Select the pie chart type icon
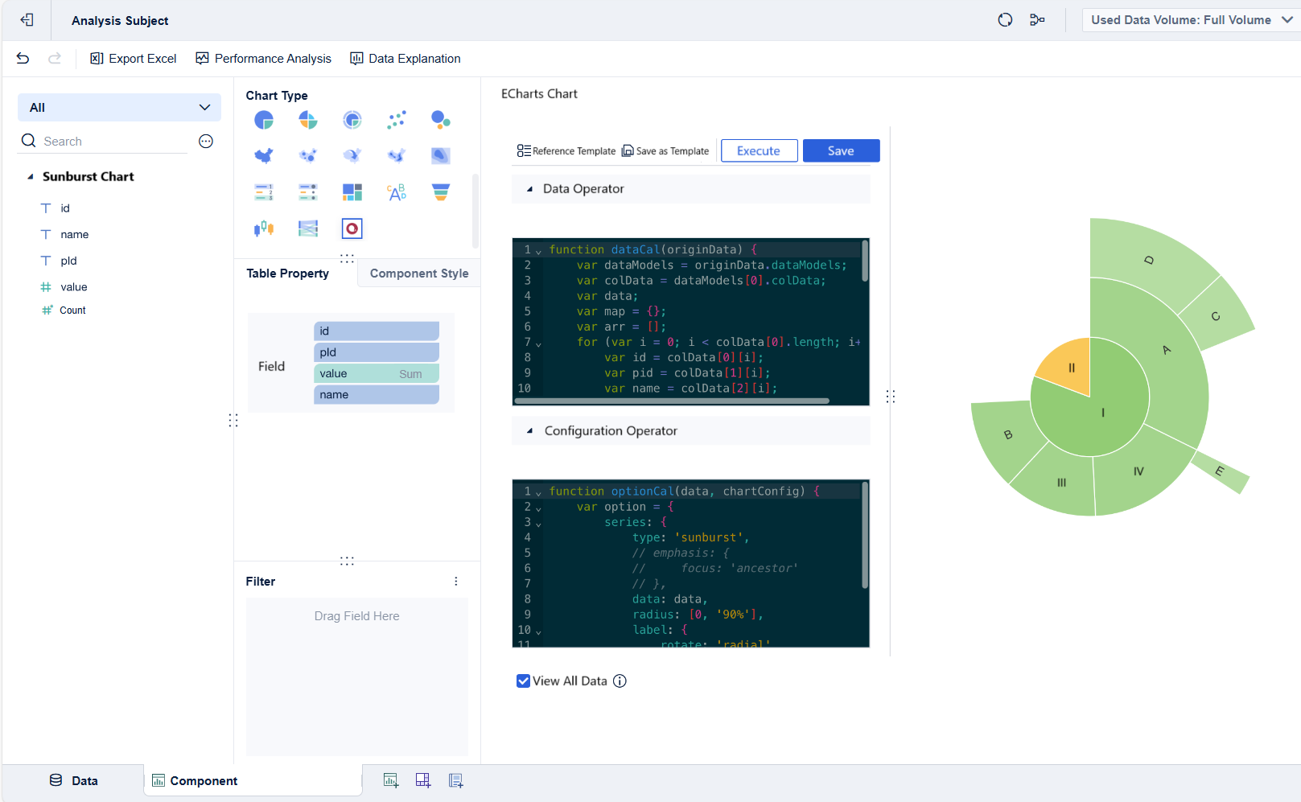Viewport: 1301px width, 802px height. [x=264, y=121]
